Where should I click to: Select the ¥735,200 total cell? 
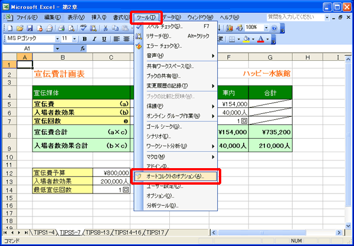pyautogui.click(x=270, y=132)
